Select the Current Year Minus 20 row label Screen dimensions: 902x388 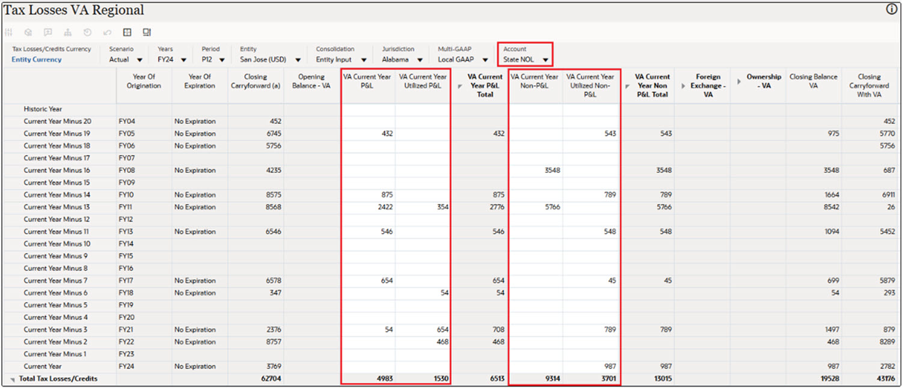click(57, 121)
